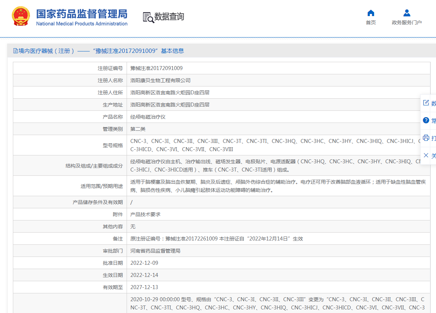Open the question mark help icon

426,120
